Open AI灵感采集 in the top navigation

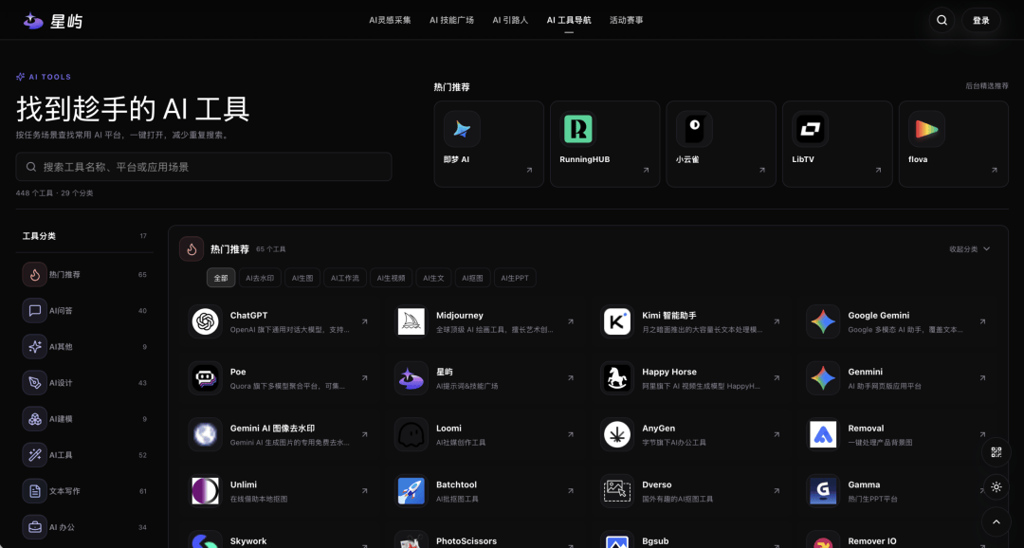pyautogui.click(x=390, y=20)
